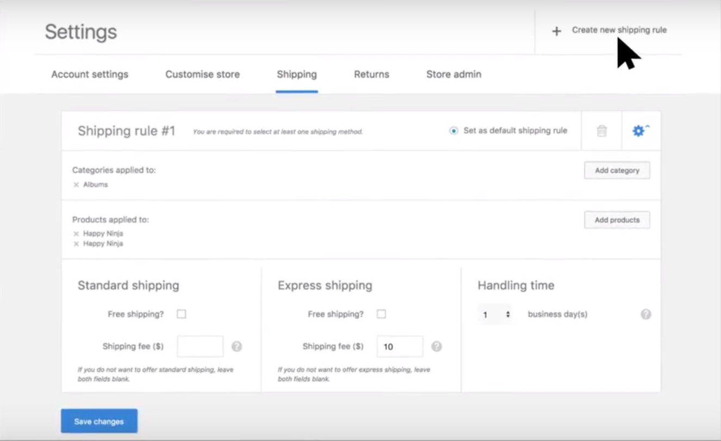721x441 pixels.
Task: Open the Store admin tab
Action: (453, 74)
